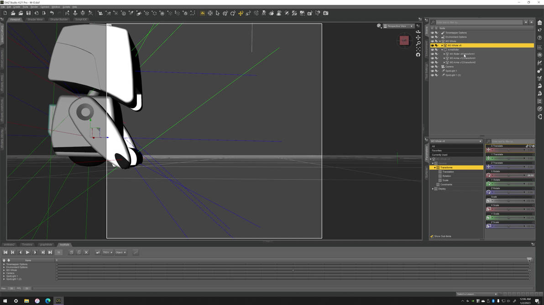Expand the Display parameter group
The image size is (544, 305).
point(433,189)
